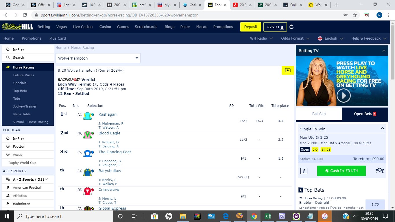Open the Chrome profile avatar
The height and width of the screenshot is (222, 395).
click(379, 15)
